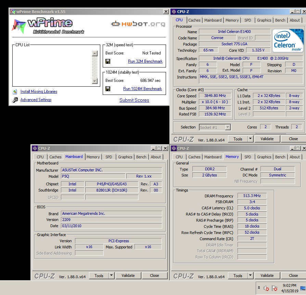Run the 1024M Benchmark

(x=142, y=89)
